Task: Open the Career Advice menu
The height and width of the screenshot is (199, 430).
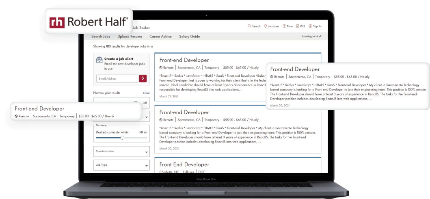Action: point(160,37)
